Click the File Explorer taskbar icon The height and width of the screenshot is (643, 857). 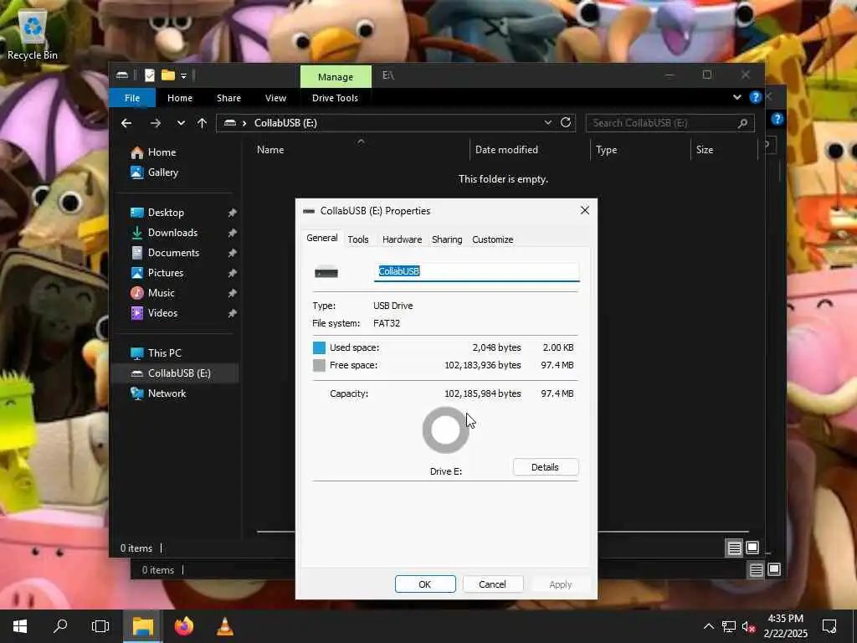click(x=142, y=626)
